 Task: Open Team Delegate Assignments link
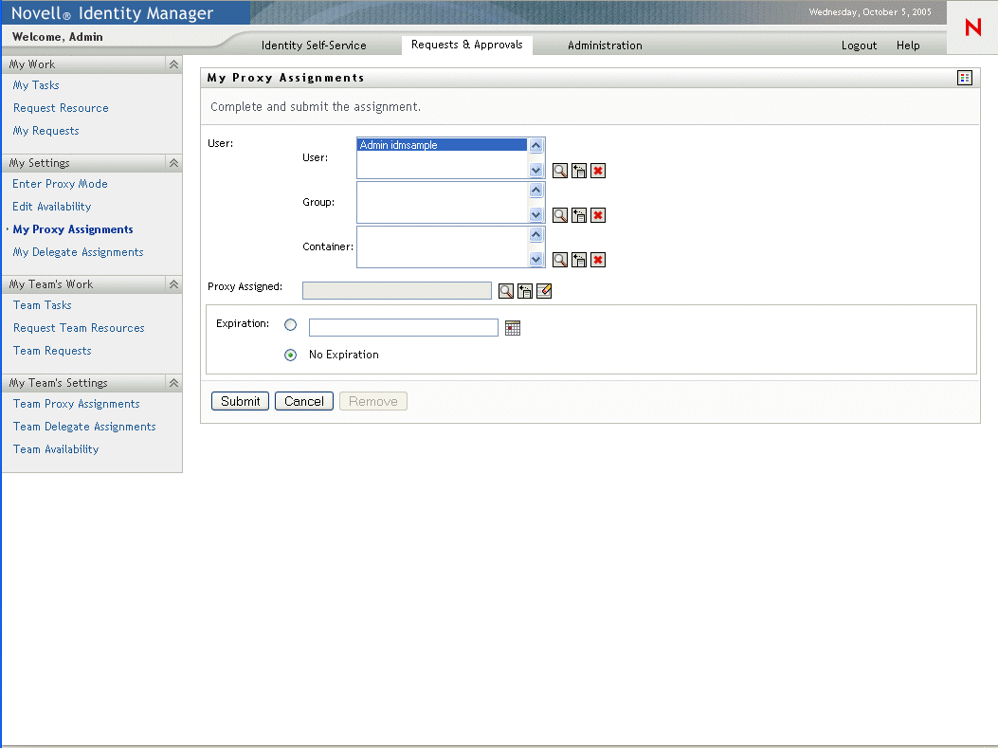(x=84, y=427)
